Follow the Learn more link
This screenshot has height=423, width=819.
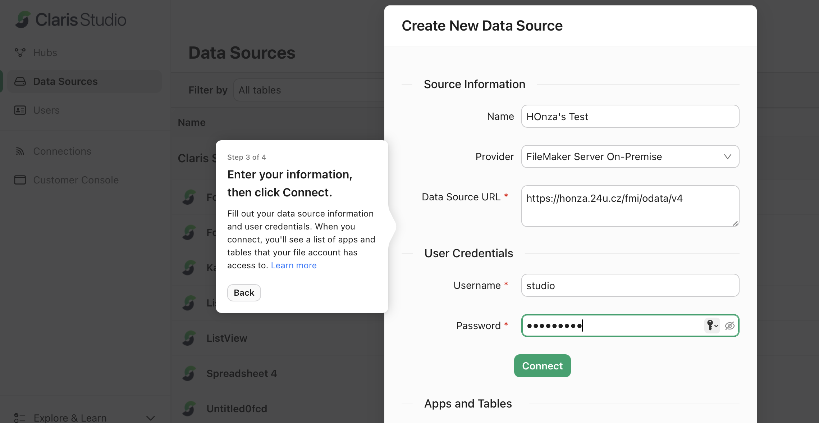[294, 265]
